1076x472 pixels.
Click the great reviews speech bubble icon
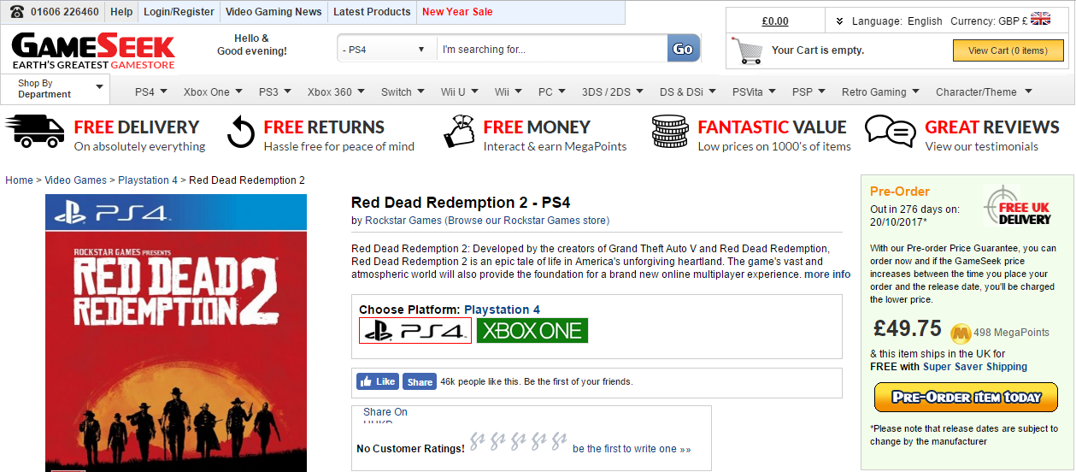pos(890,133)
